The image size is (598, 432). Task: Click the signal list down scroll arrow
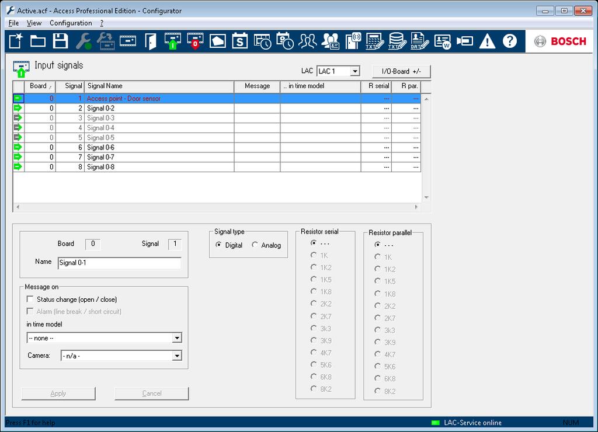[426, 197]
